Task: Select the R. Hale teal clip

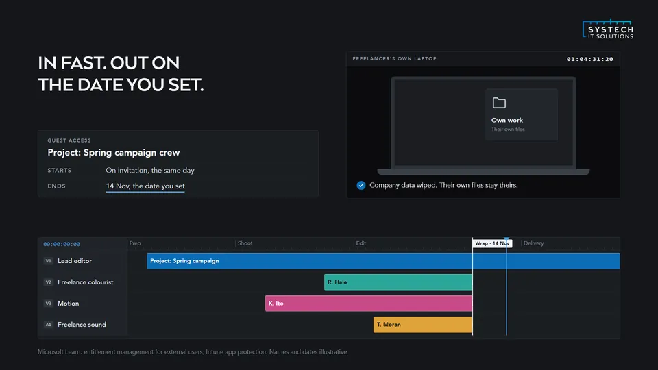Action: pyautogui.click(x=398, y=282)
